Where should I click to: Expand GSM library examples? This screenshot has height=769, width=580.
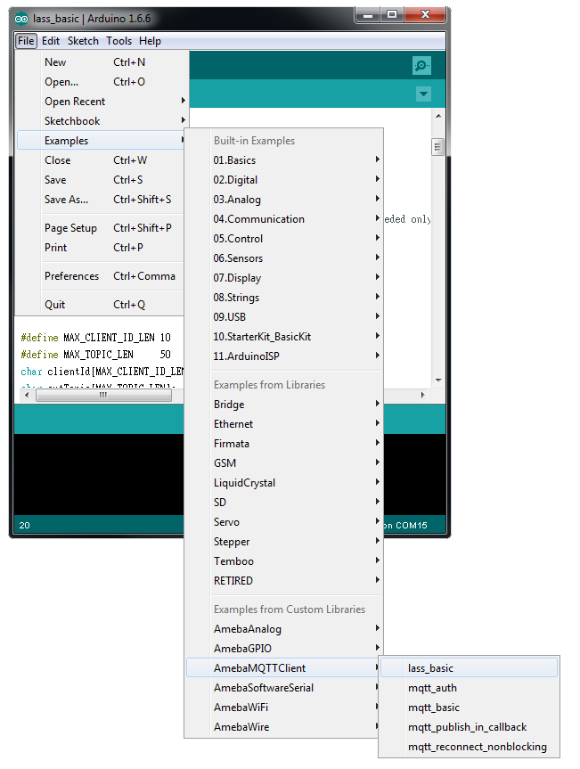(284, 463)
